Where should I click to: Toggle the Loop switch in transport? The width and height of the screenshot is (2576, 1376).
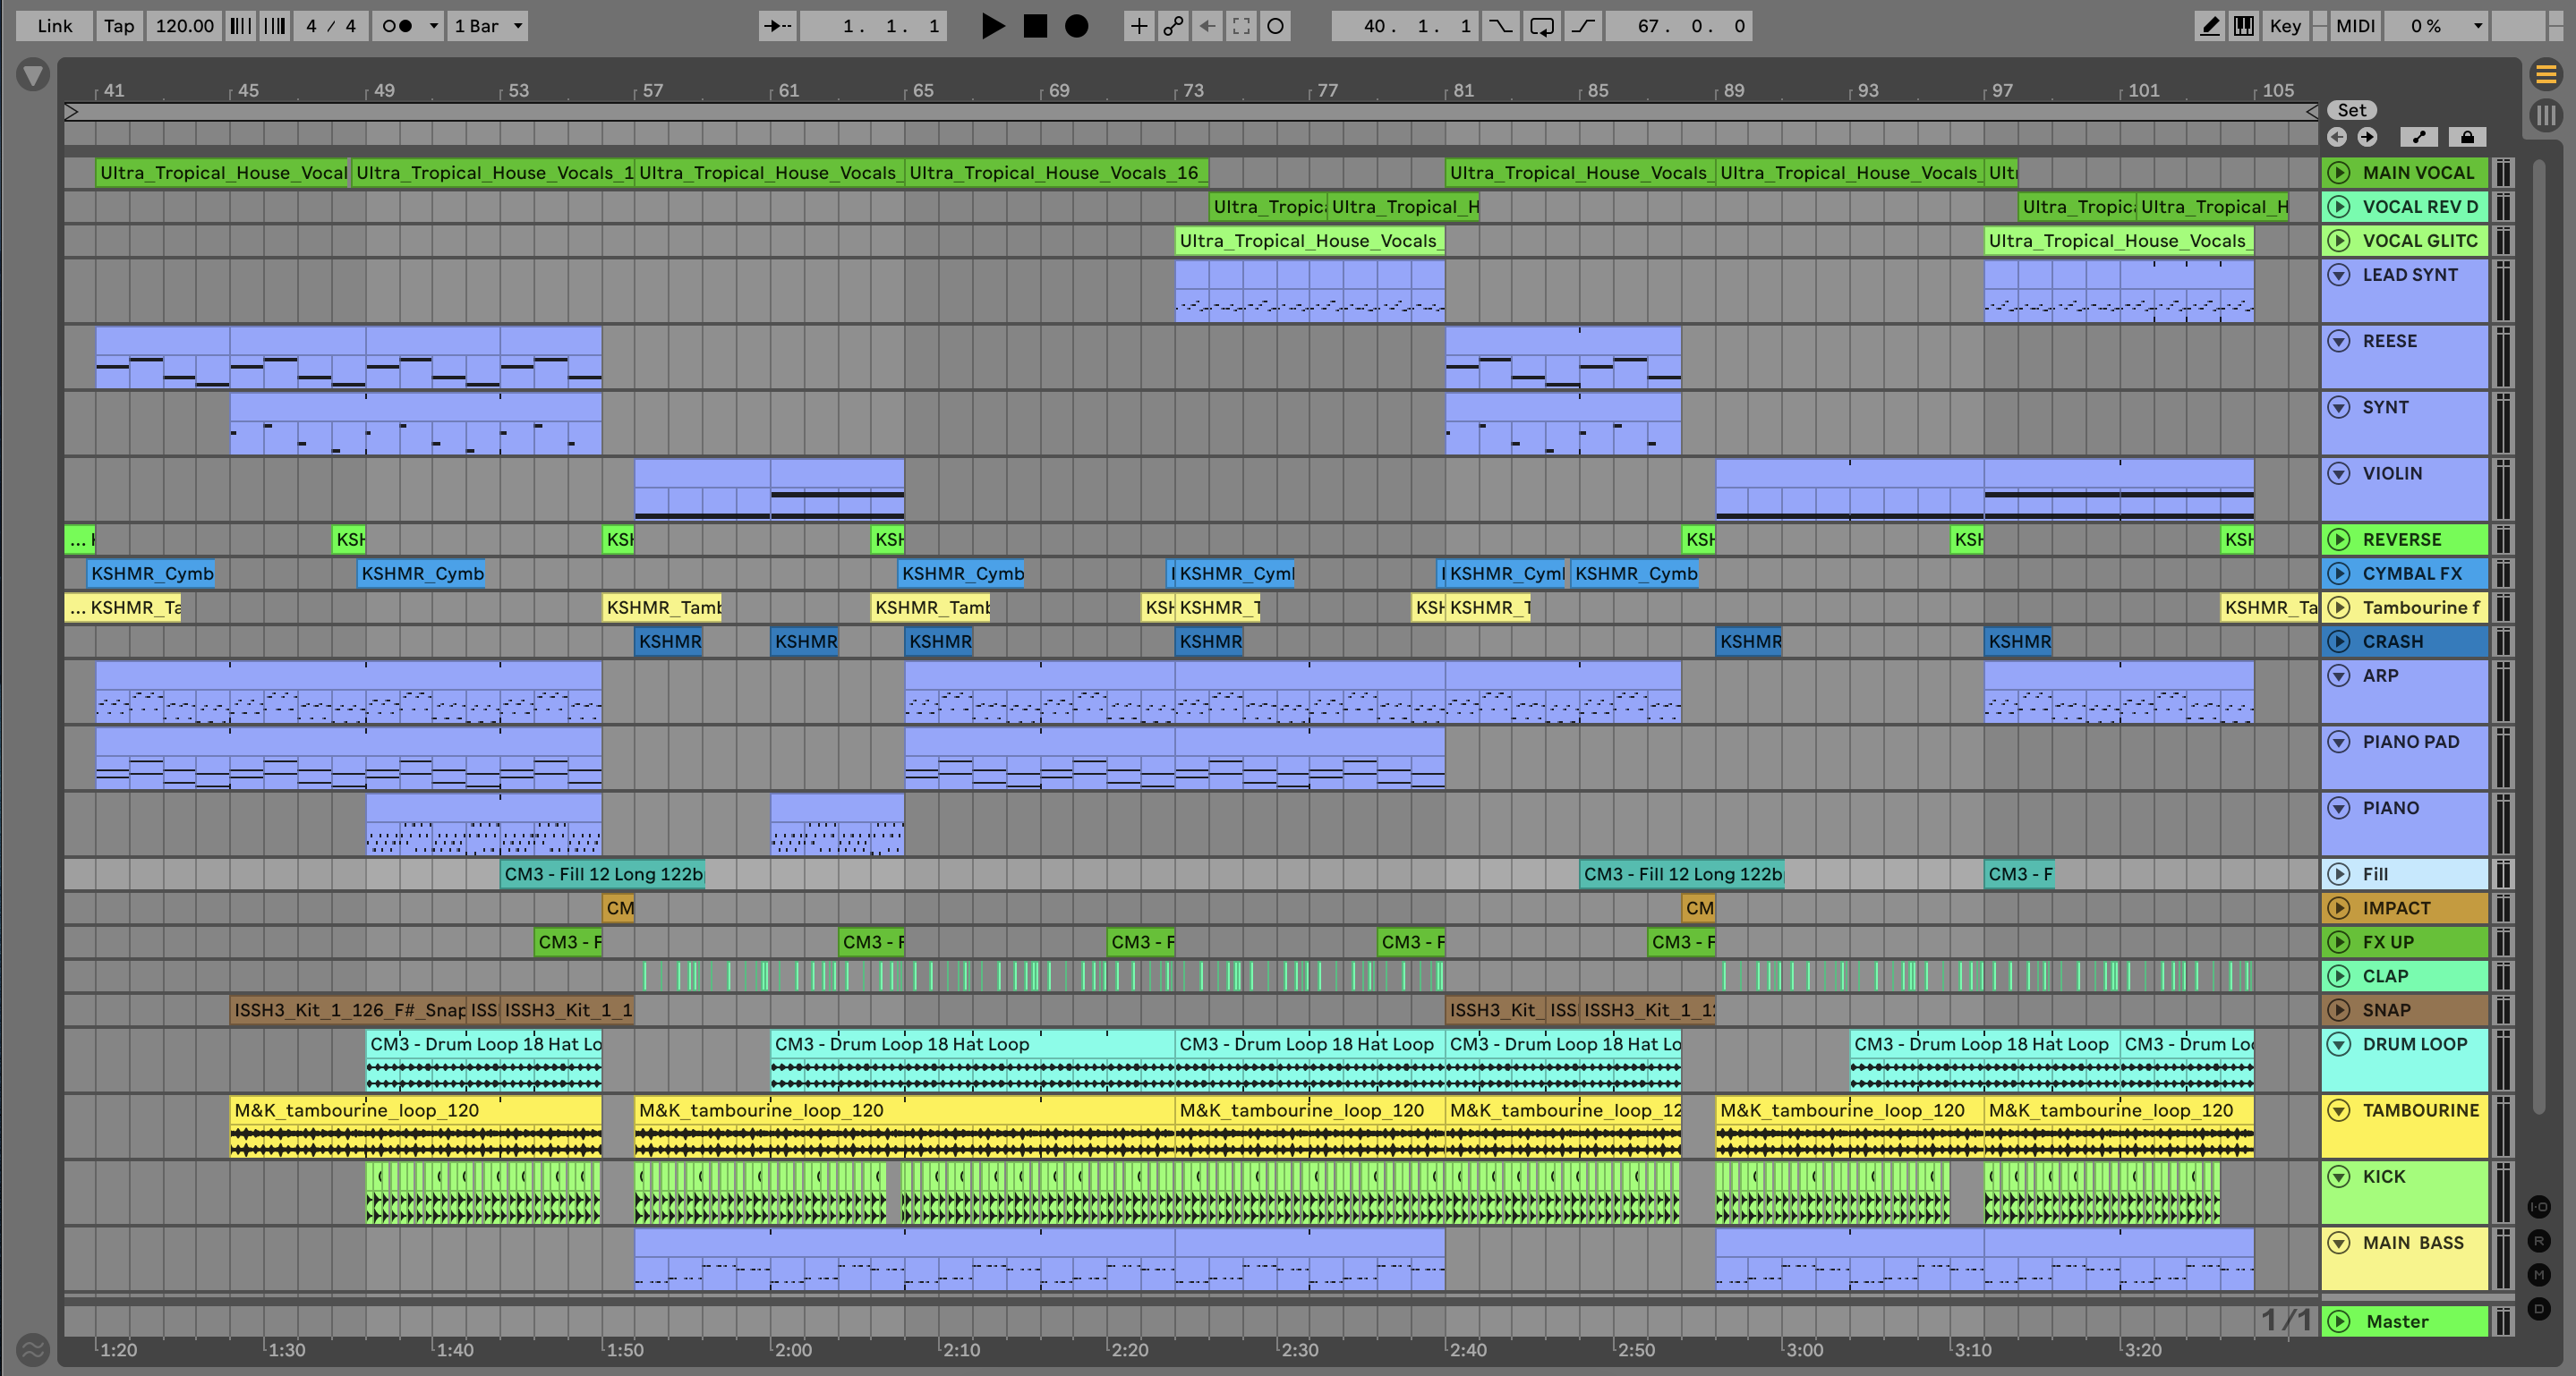click(1541, 26)
